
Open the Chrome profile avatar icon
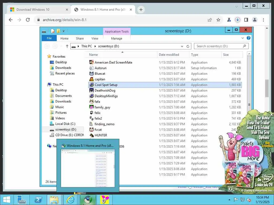[255, 20]
